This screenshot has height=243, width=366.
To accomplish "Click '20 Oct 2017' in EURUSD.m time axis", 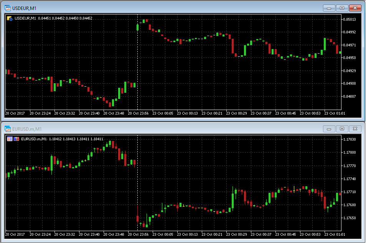I will [15, 234].
